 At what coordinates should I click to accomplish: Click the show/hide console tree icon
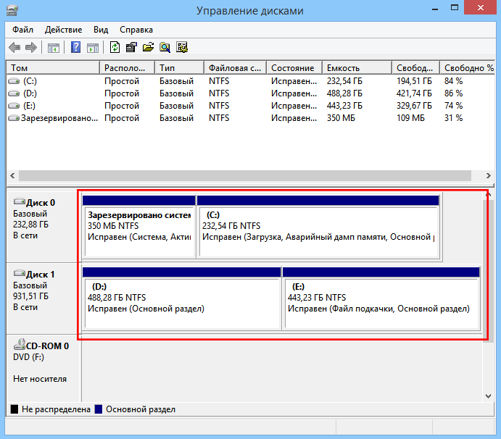[x=54, y=48]
